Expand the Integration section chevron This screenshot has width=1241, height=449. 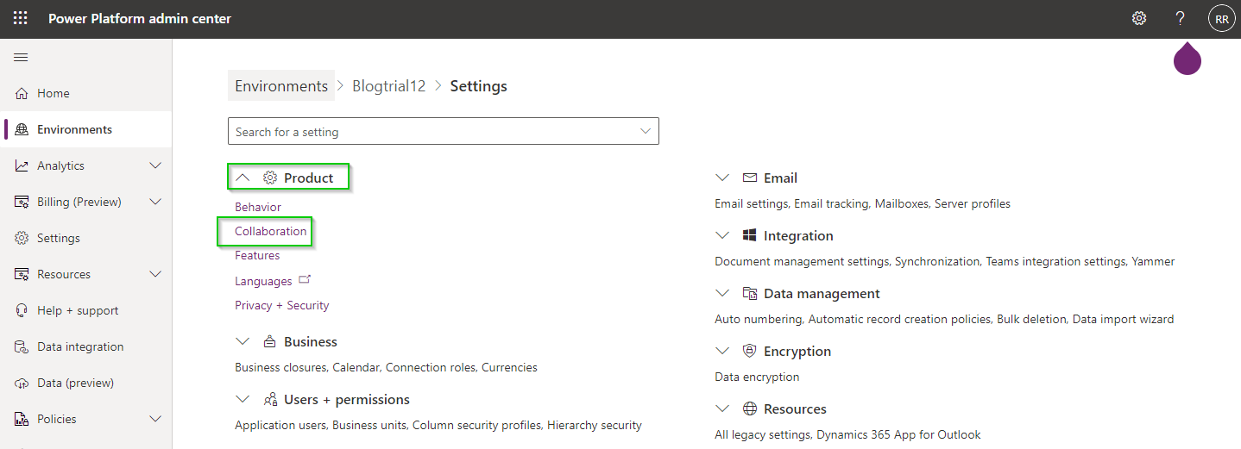[723, 235]
